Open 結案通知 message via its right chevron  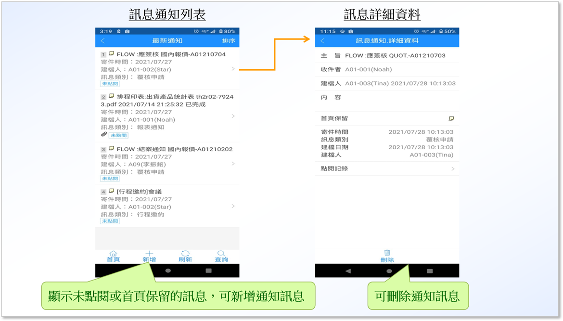(233, 164)
